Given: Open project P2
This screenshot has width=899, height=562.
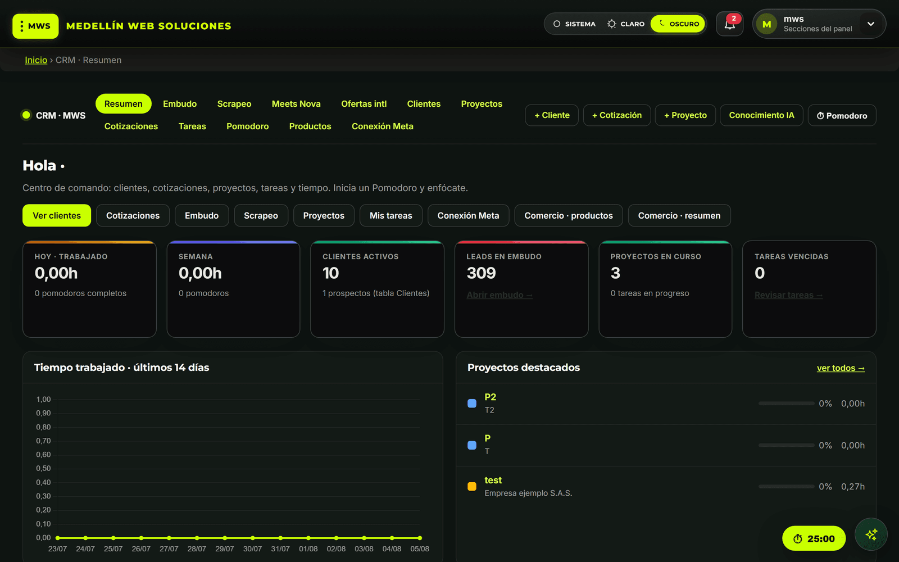Looking at the screenshot, I should point(490,397).
